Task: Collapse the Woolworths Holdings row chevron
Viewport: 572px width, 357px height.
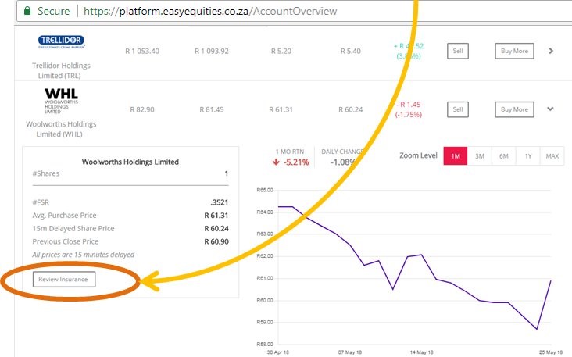Action: coord(551,109)
